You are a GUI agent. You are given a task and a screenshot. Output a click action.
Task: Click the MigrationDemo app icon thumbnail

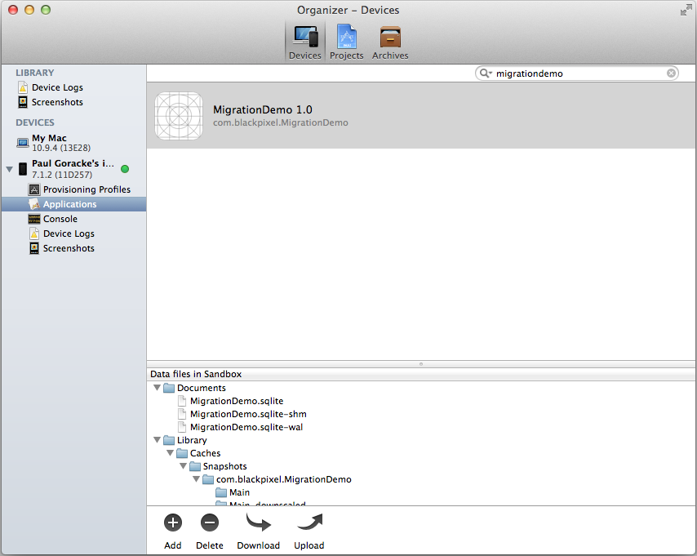point(179,115)
